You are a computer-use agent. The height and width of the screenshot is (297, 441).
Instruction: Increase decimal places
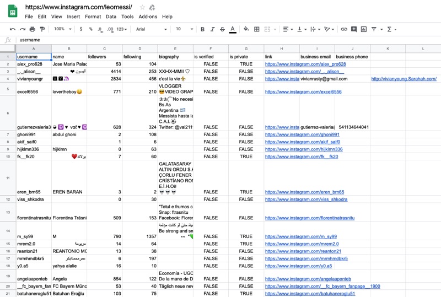[x=110, y=29]
